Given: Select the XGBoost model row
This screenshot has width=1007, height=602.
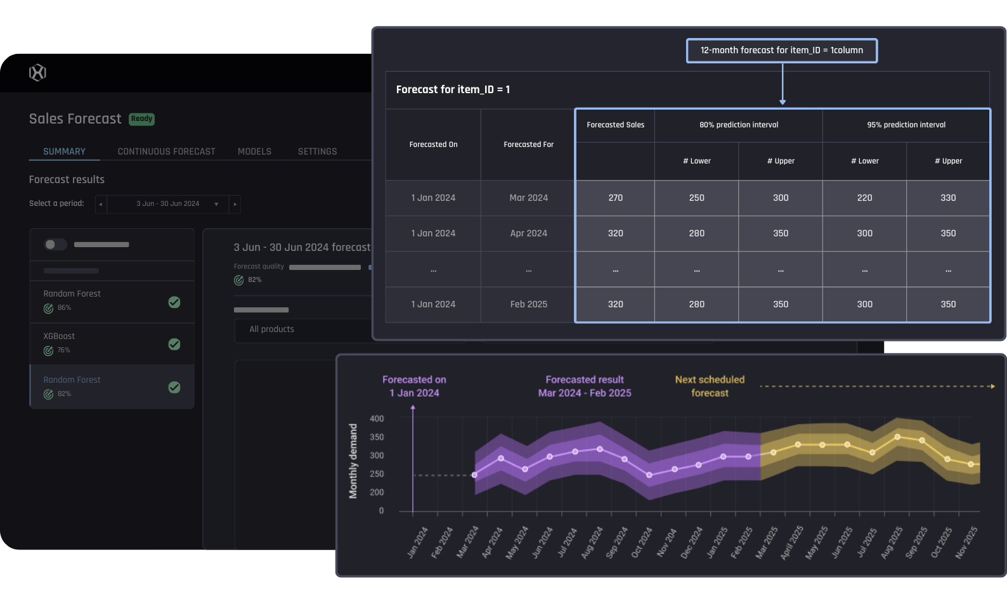Looking at the screenshot, I should click(x=112, y=344).
